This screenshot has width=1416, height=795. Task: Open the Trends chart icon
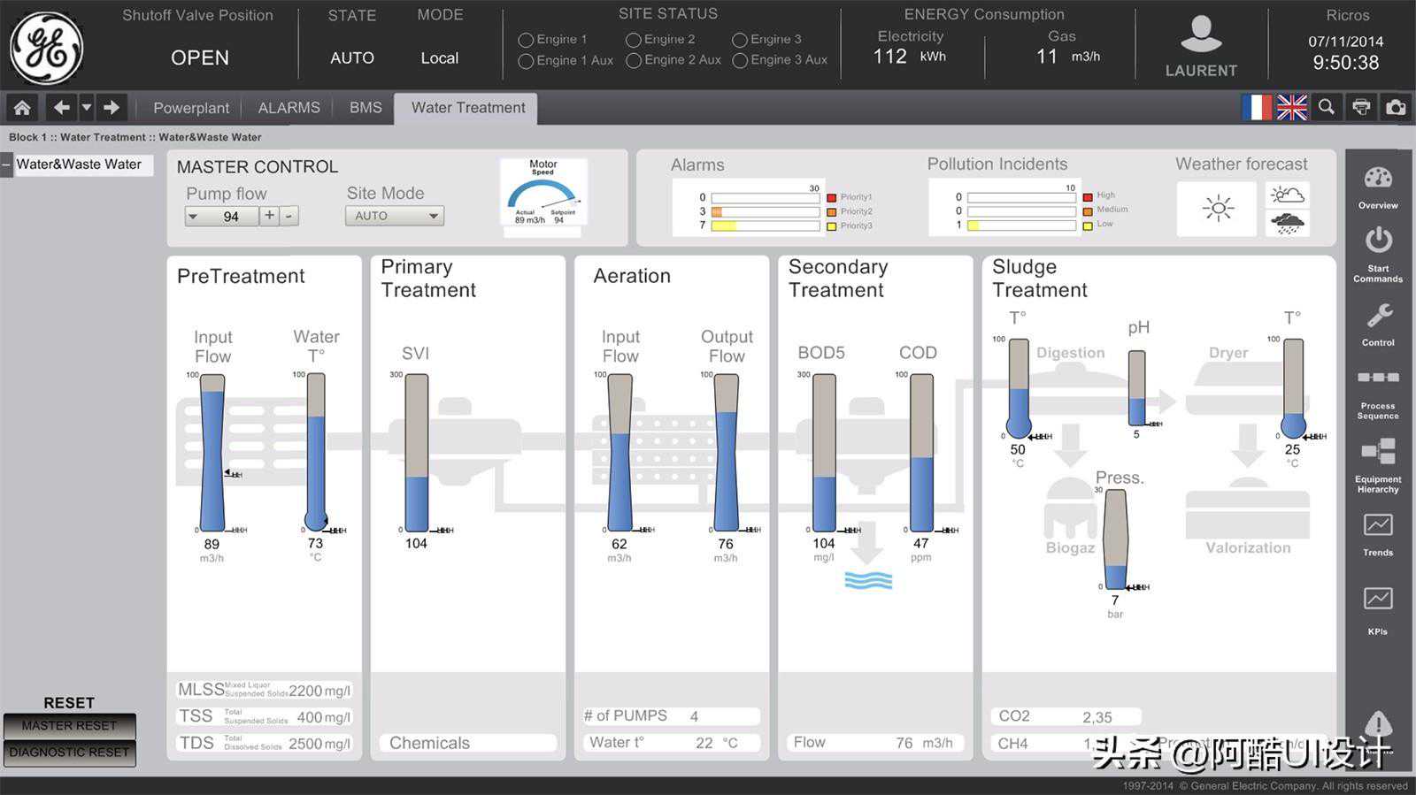click(x=1378, y=526)
